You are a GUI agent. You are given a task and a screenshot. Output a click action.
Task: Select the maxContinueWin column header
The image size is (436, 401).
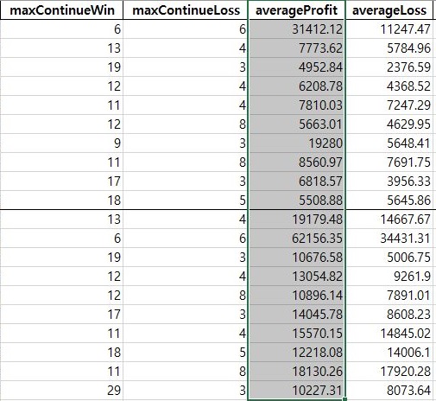coord(61,10)
